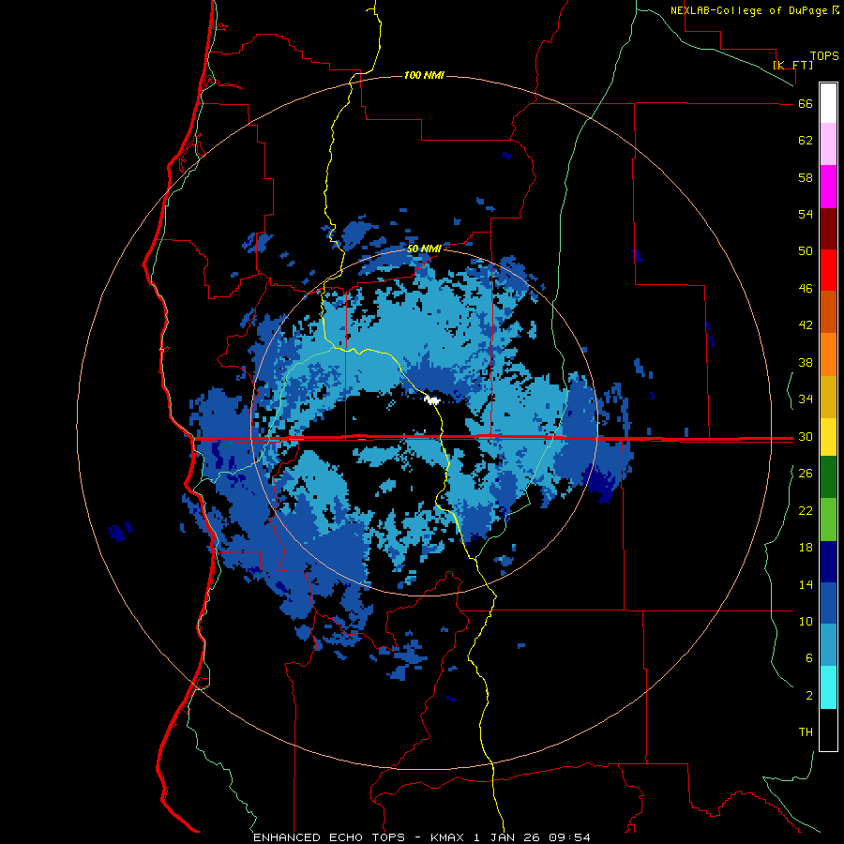Screen dimensions: 844x844
Task: Click the 50 NMI range ring label
Action: (x=424, y=249)
